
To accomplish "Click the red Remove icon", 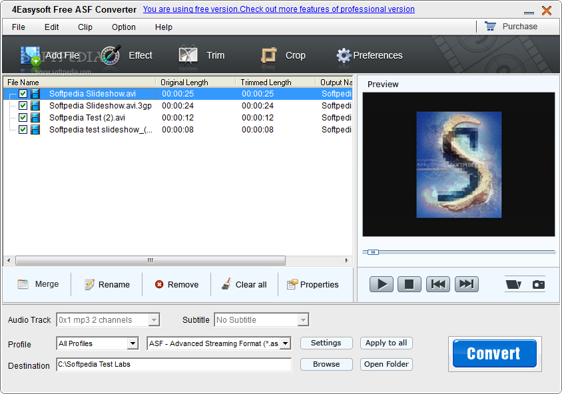I will click(159, 284).
